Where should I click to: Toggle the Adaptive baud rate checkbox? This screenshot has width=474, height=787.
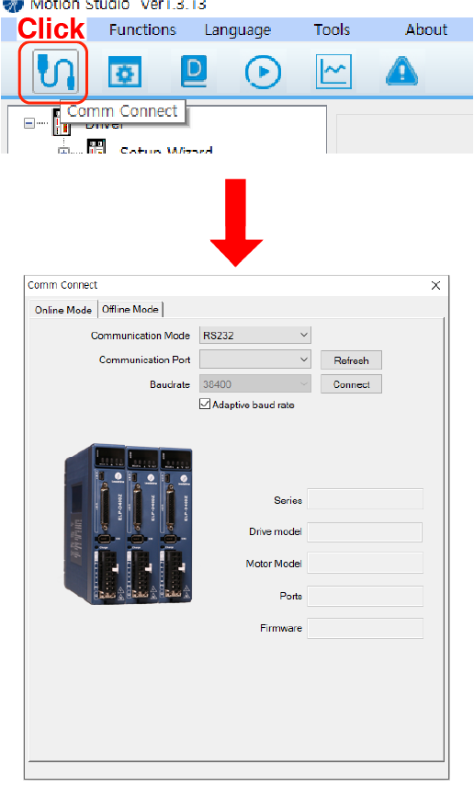pyautogui.click(x=205, y=404)
